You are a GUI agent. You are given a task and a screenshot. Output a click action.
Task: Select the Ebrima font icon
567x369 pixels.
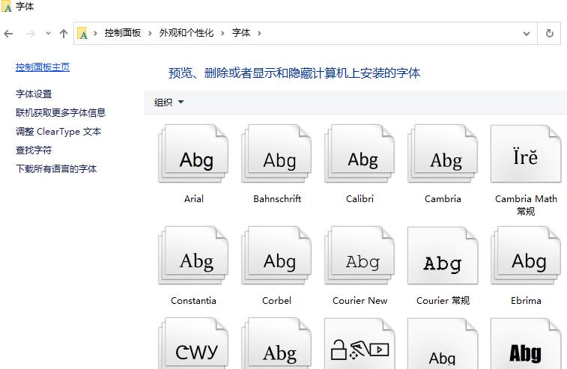pyautogui.click(x=526, y=255)
